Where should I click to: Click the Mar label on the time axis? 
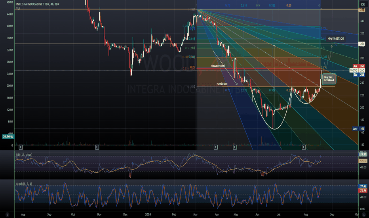(195, 215)
